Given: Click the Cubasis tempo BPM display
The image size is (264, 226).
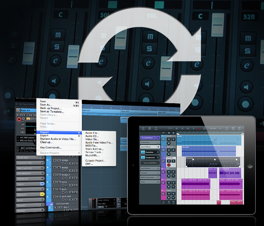Looking at the screenshot, I should [213, 128].
